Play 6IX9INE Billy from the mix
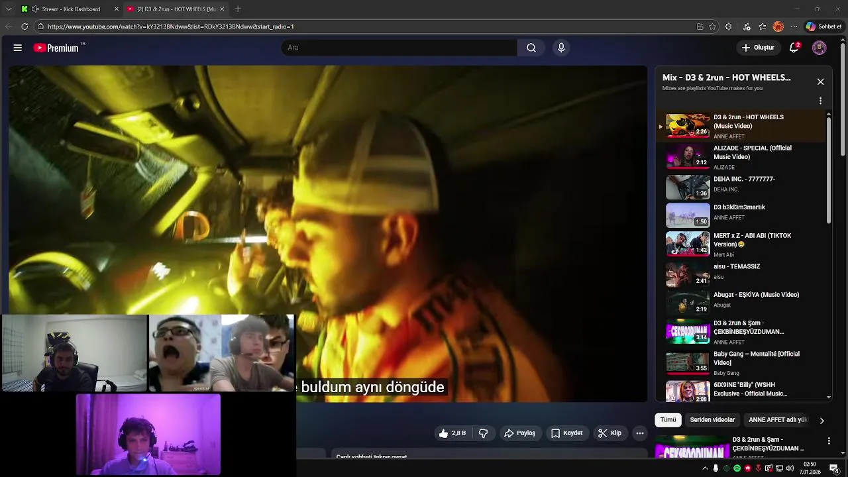848x477 pixels. 742,391
